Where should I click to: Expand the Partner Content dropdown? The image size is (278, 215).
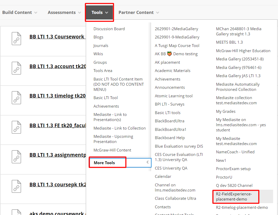click(139, 12)
